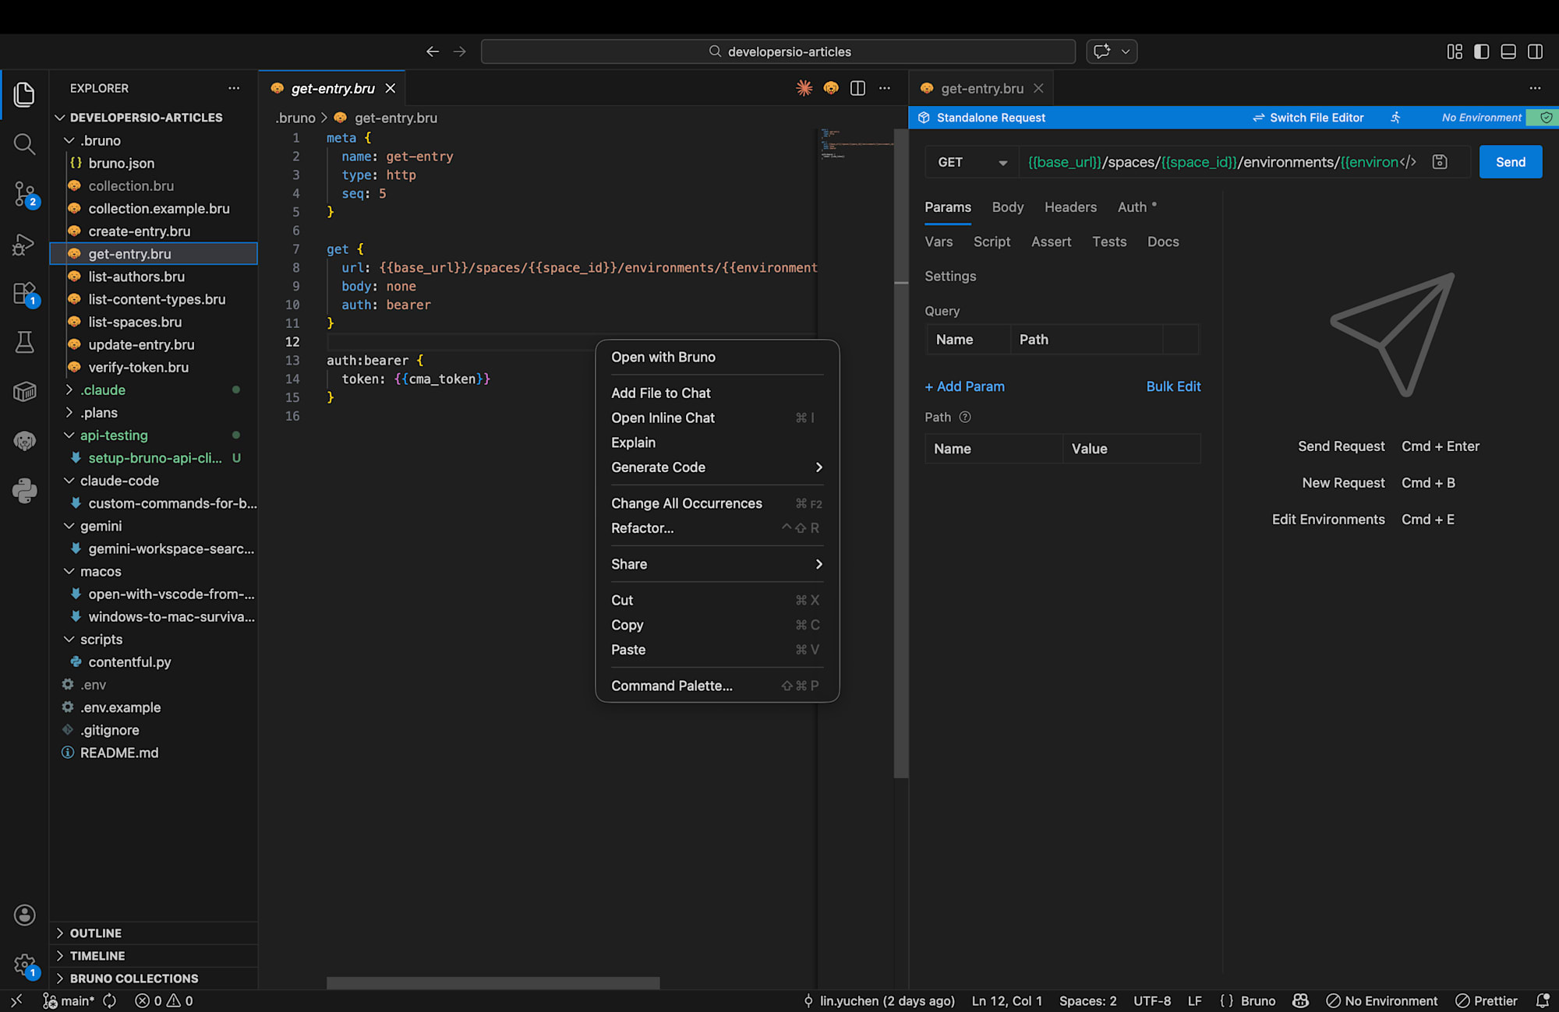
Task: Open the Testing flask icon
Action: tap(24, 342)
